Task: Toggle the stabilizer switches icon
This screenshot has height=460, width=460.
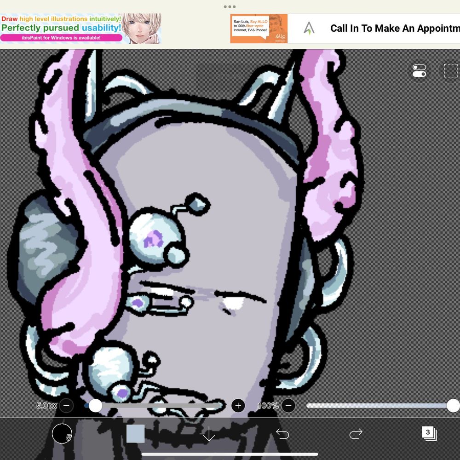Action: (419, 71)
